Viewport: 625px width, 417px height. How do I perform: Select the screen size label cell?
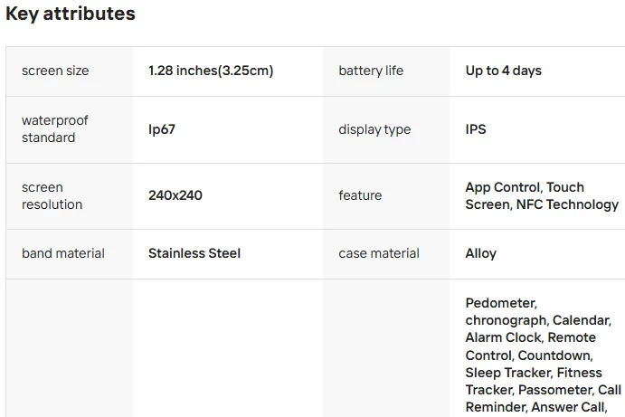point(55,71)
